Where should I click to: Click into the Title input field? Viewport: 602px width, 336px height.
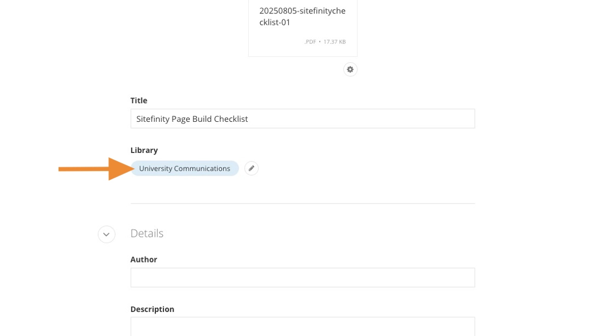point(303,119)
